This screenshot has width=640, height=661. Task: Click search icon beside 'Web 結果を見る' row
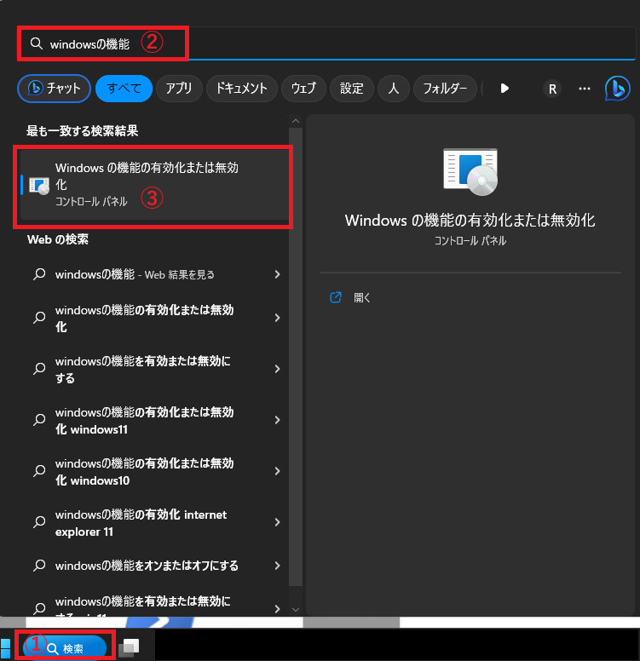tap(39, 274)
